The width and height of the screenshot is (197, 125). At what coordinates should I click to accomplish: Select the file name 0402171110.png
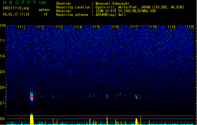click(x=16, y=8)
